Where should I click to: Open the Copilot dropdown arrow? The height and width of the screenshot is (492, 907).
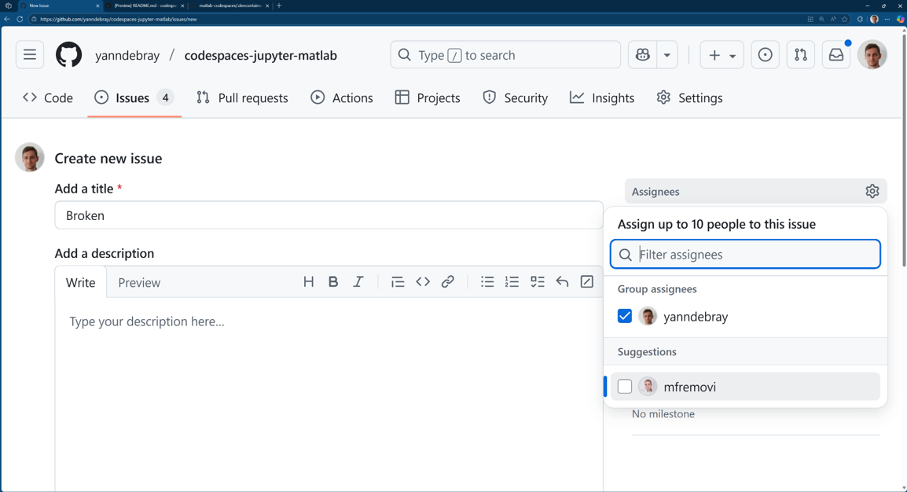tap(667, 55)
